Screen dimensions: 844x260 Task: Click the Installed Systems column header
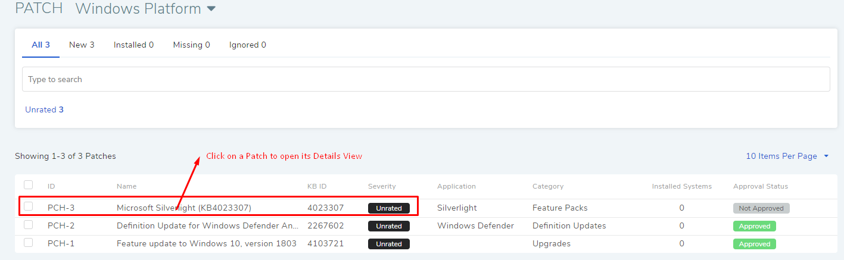coord(682,186)
